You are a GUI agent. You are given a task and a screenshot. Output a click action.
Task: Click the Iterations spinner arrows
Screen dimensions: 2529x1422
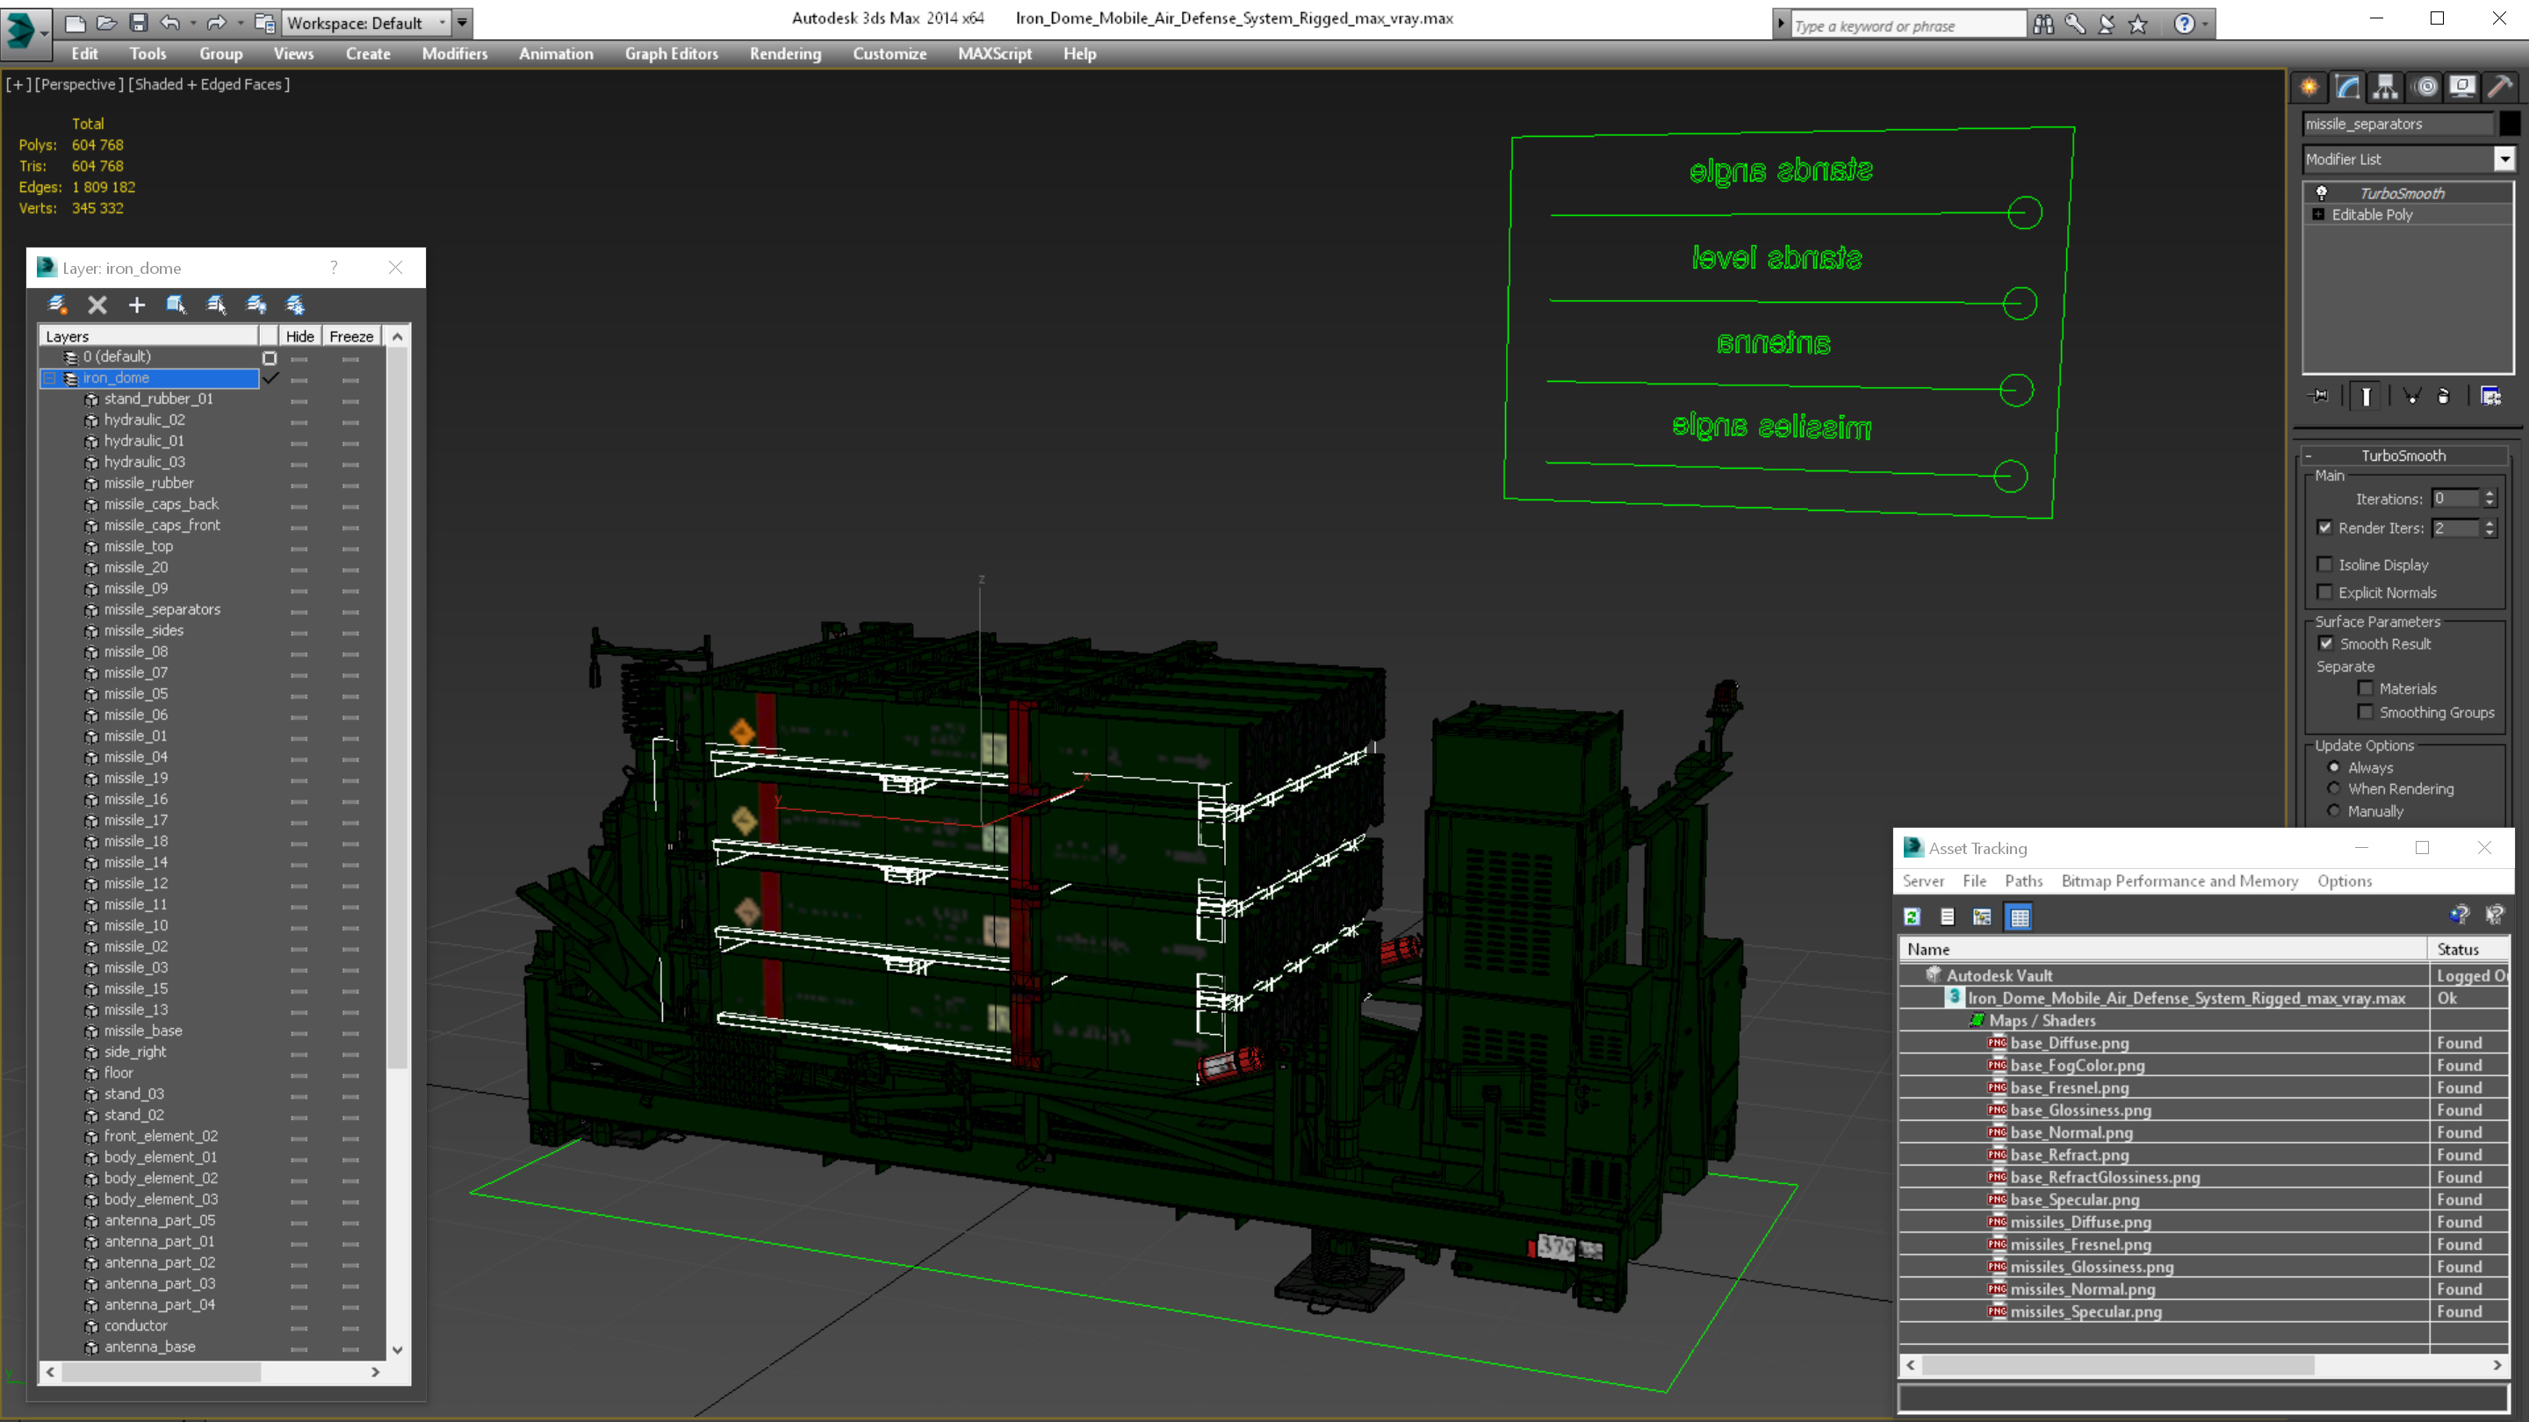point(2489,499)
